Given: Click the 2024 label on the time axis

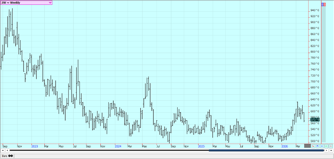Looking at the screenshot, I should (x=118, y=146).
